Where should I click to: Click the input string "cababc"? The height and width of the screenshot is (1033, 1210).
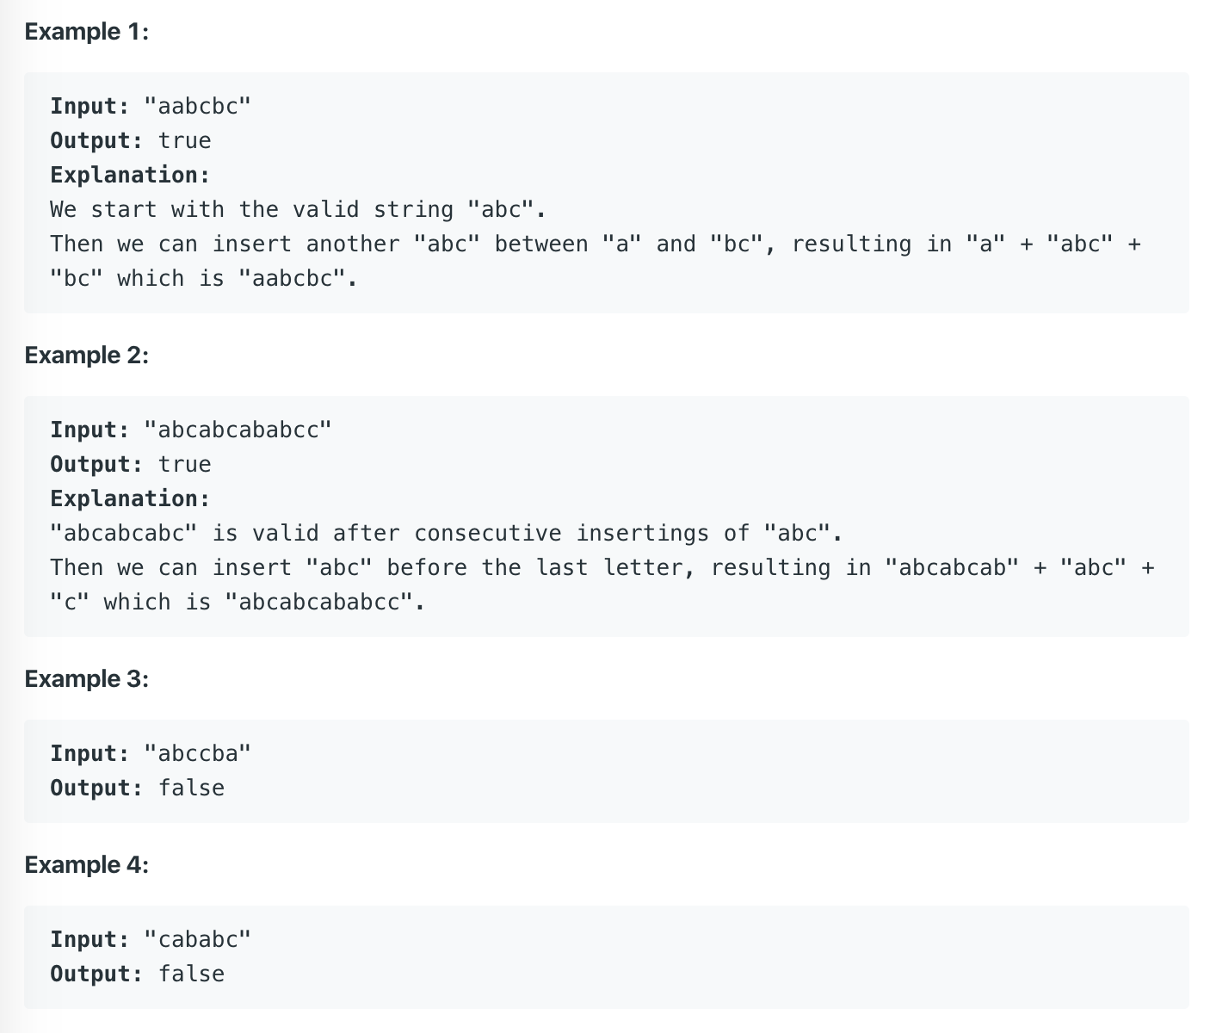click(197, 940)
